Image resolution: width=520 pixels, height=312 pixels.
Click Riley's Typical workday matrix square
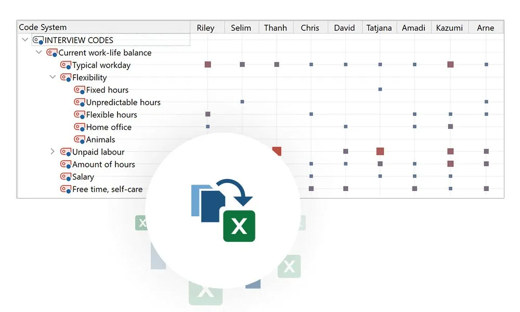[208, 64]
